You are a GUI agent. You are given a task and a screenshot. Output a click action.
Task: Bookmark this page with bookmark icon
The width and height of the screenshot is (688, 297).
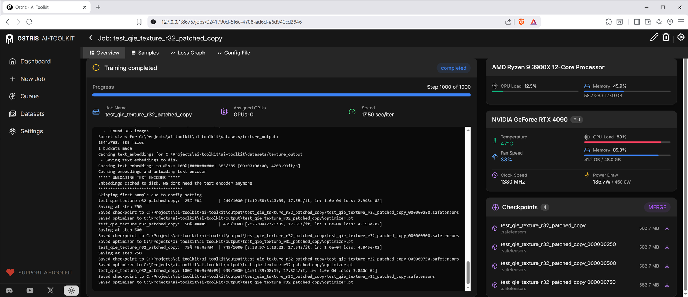(x=139, y=22)
